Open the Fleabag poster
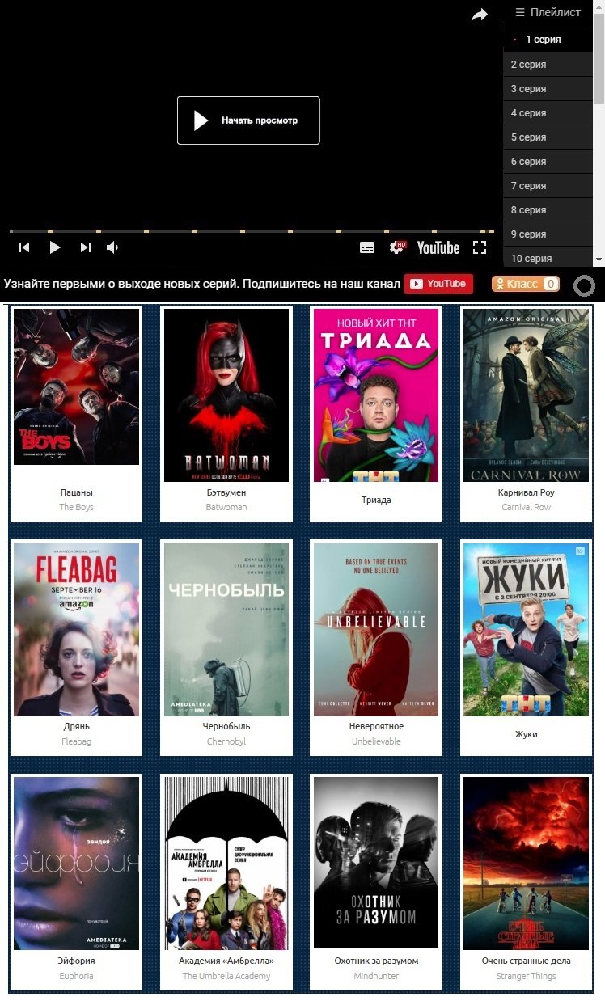The image size is (605, 1001). pos(77,630)
